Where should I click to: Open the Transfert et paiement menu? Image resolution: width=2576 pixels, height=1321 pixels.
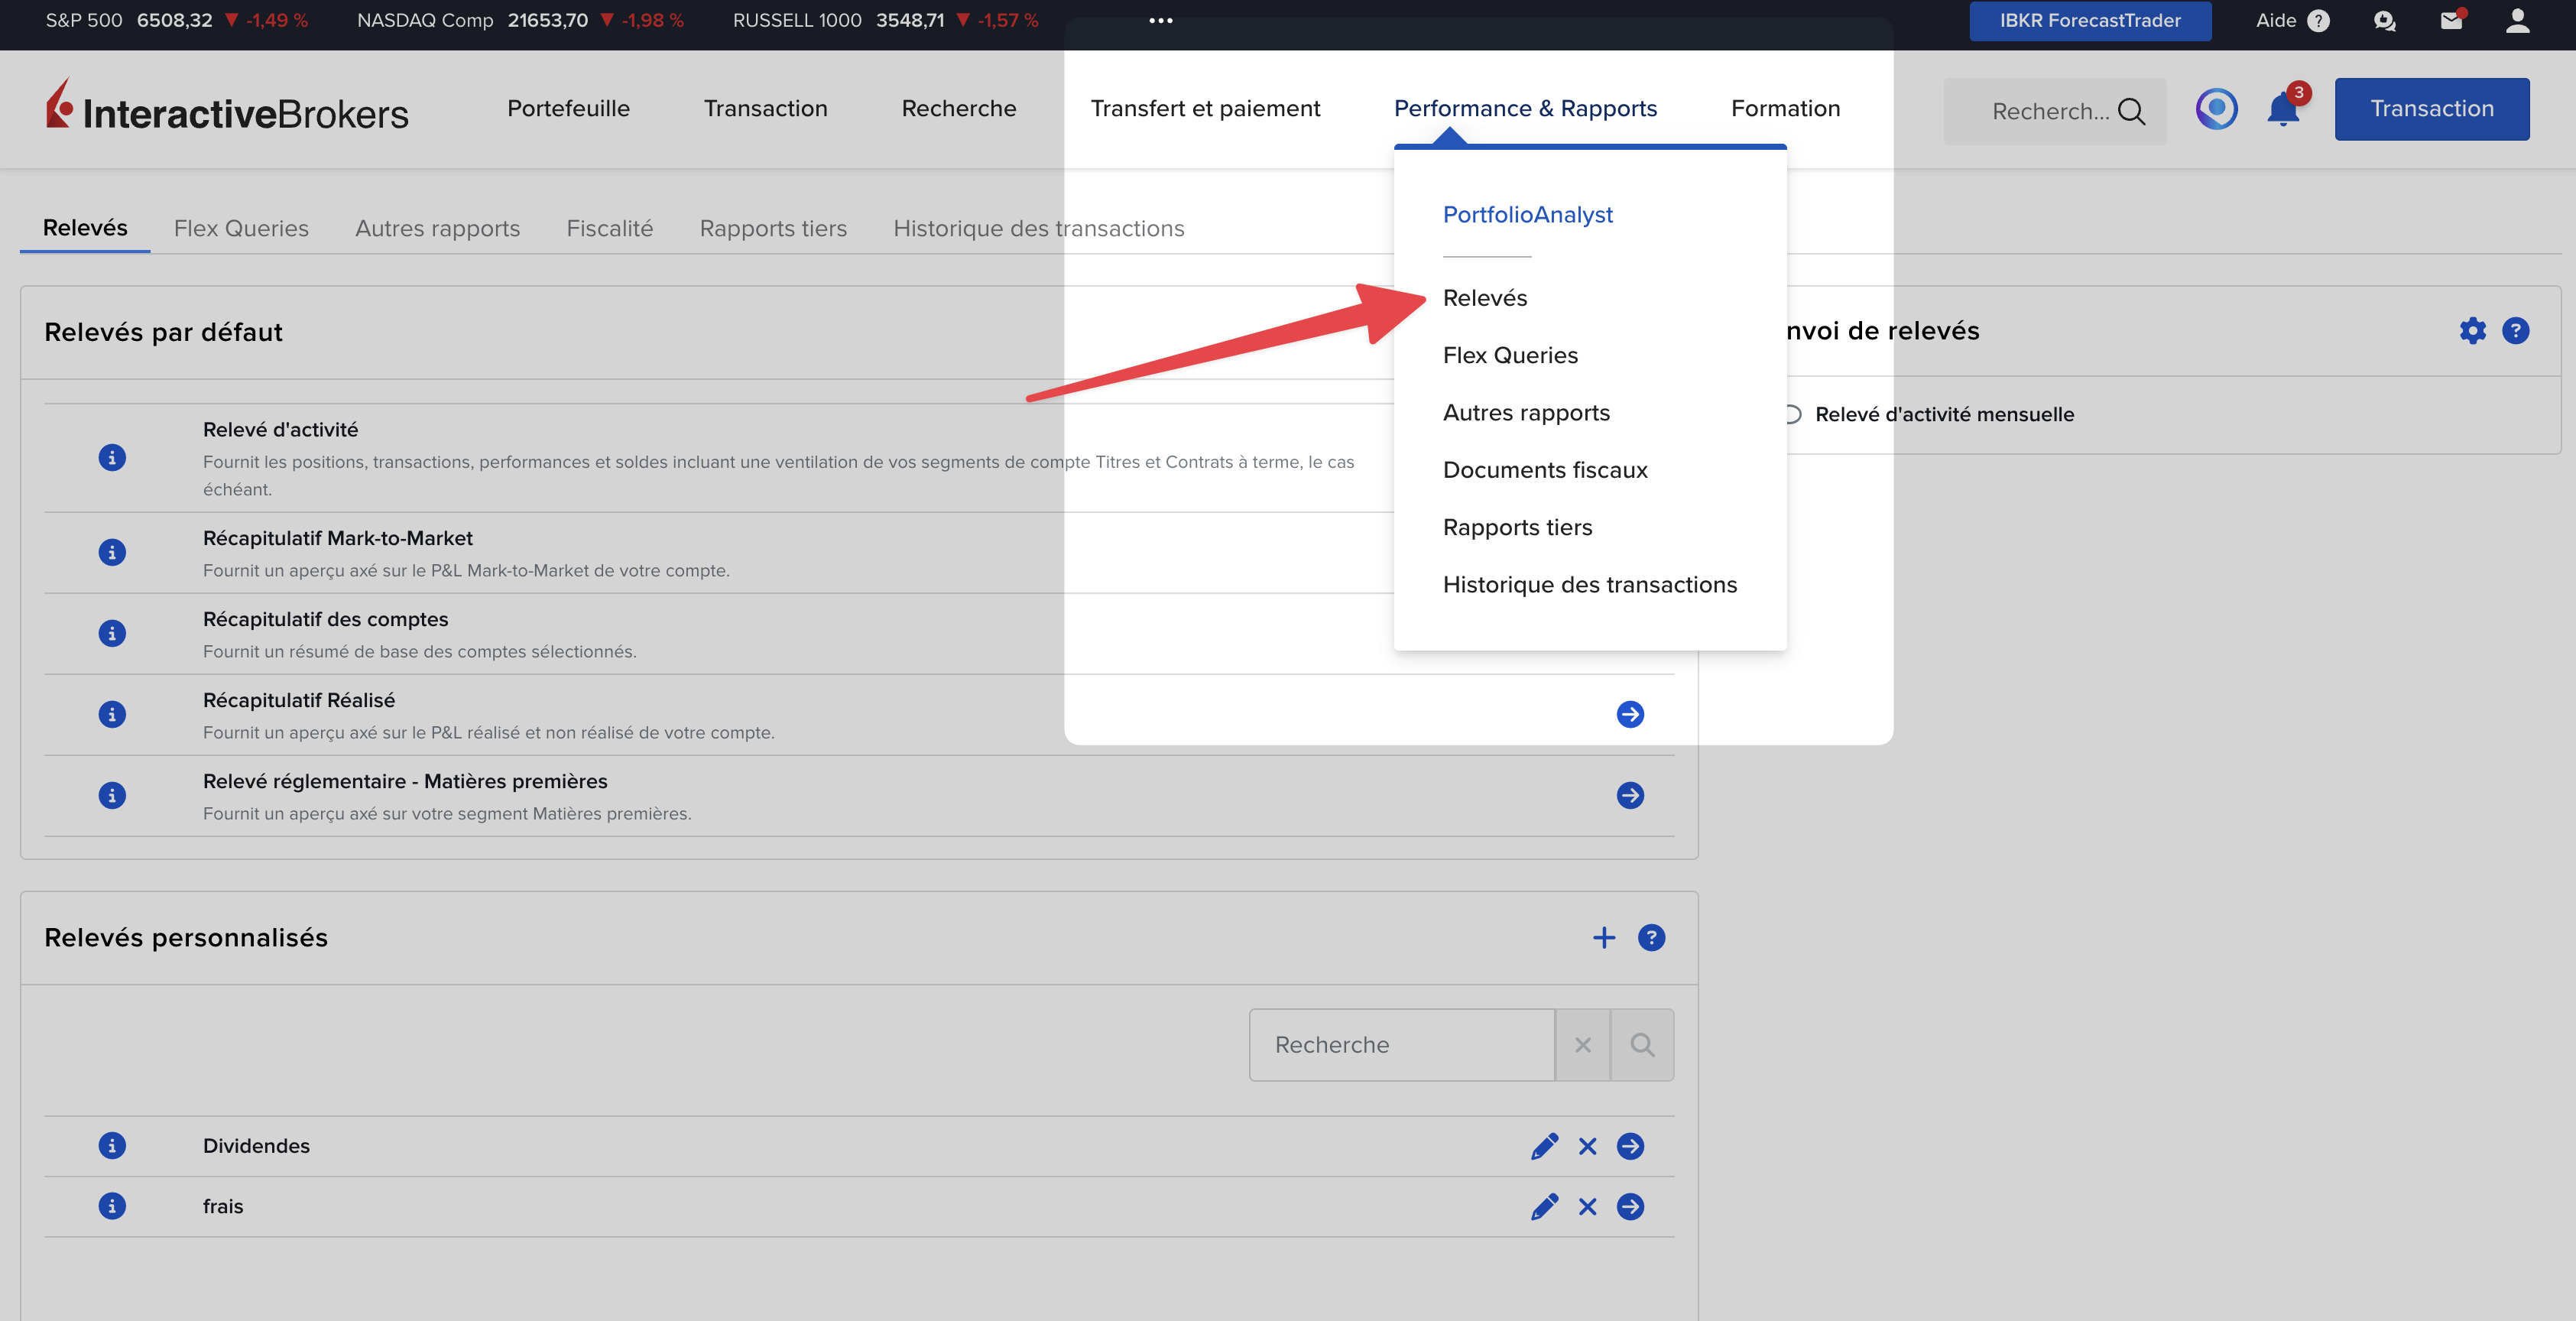pos(1205,108)
